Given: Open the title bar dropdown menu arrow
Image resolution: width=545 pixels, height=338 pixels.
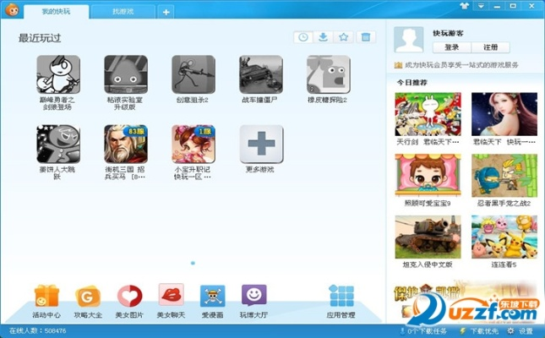Looking at the screenshot, I should tap(481, 5).
